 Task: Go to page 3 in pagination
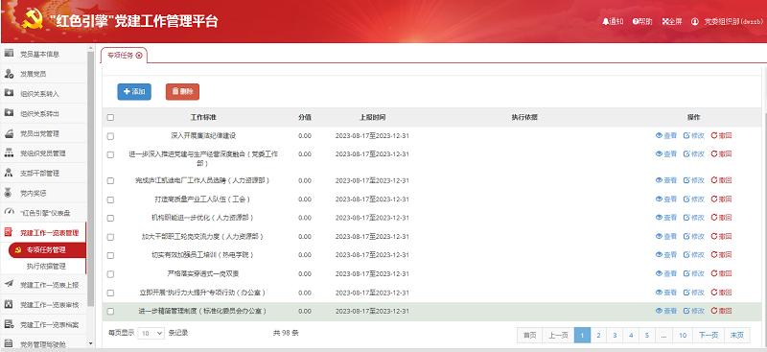[x=615, y=336]
